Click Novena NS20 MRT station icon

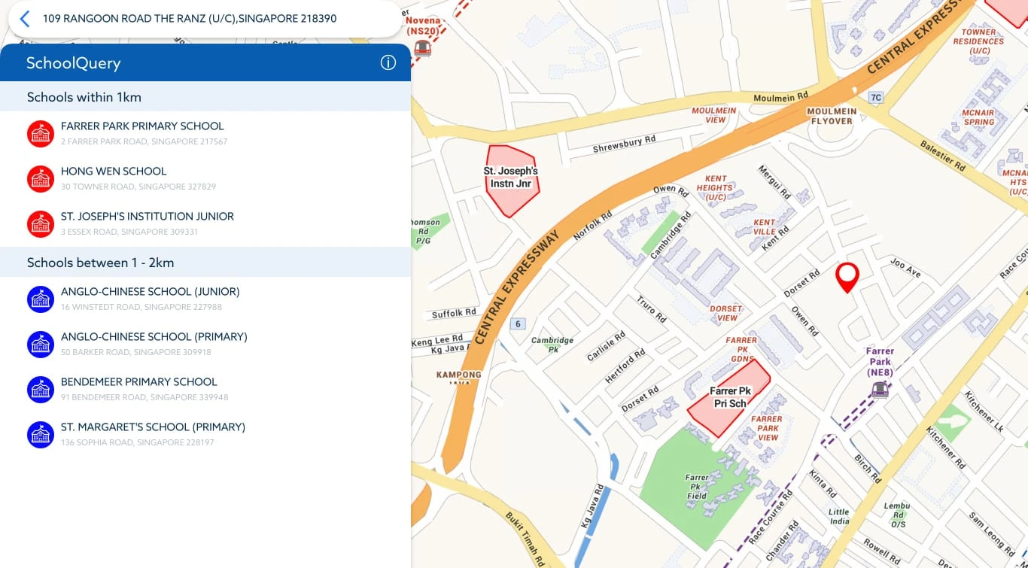point(422,47)
